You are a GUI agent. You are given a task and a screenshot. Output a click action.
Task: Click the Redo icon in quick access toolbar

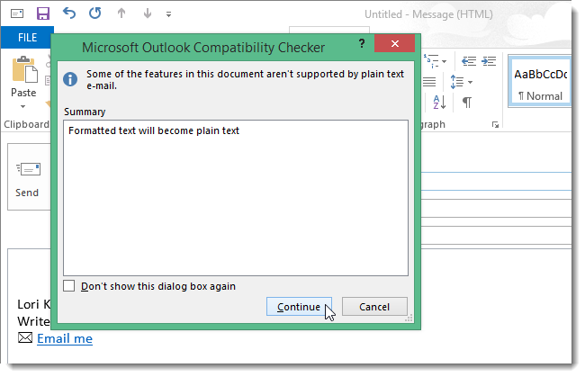point(95,13)
